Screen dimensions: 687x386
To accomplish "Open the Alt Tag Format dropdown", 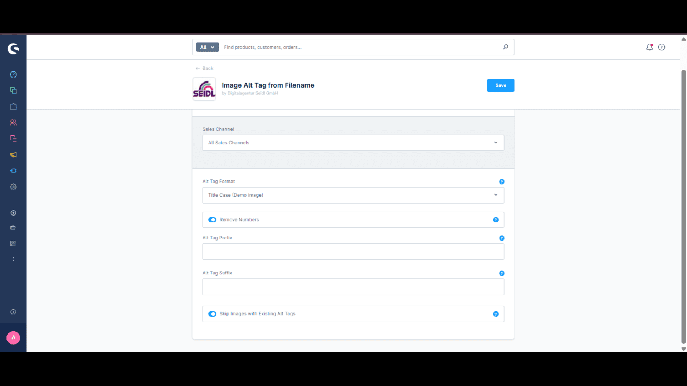I will 353,195.
